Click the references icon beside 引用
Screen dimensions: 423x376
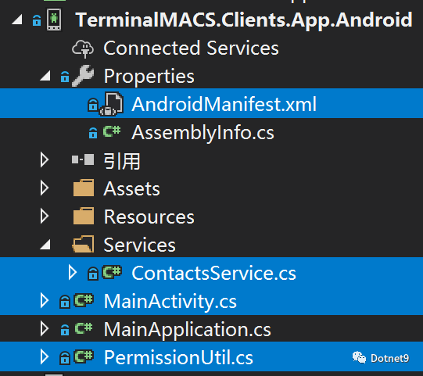coord(83,159)
